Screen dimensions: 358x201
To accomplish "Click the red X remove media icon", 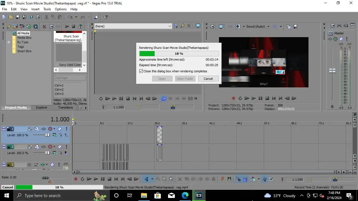I will tap(44, 27).
